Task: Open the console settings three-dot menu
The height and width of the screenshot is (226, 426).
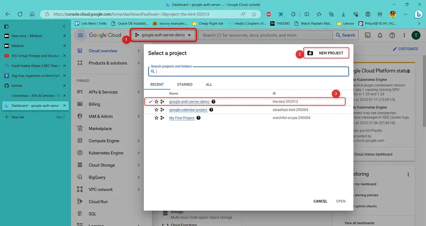Action: 404,35
